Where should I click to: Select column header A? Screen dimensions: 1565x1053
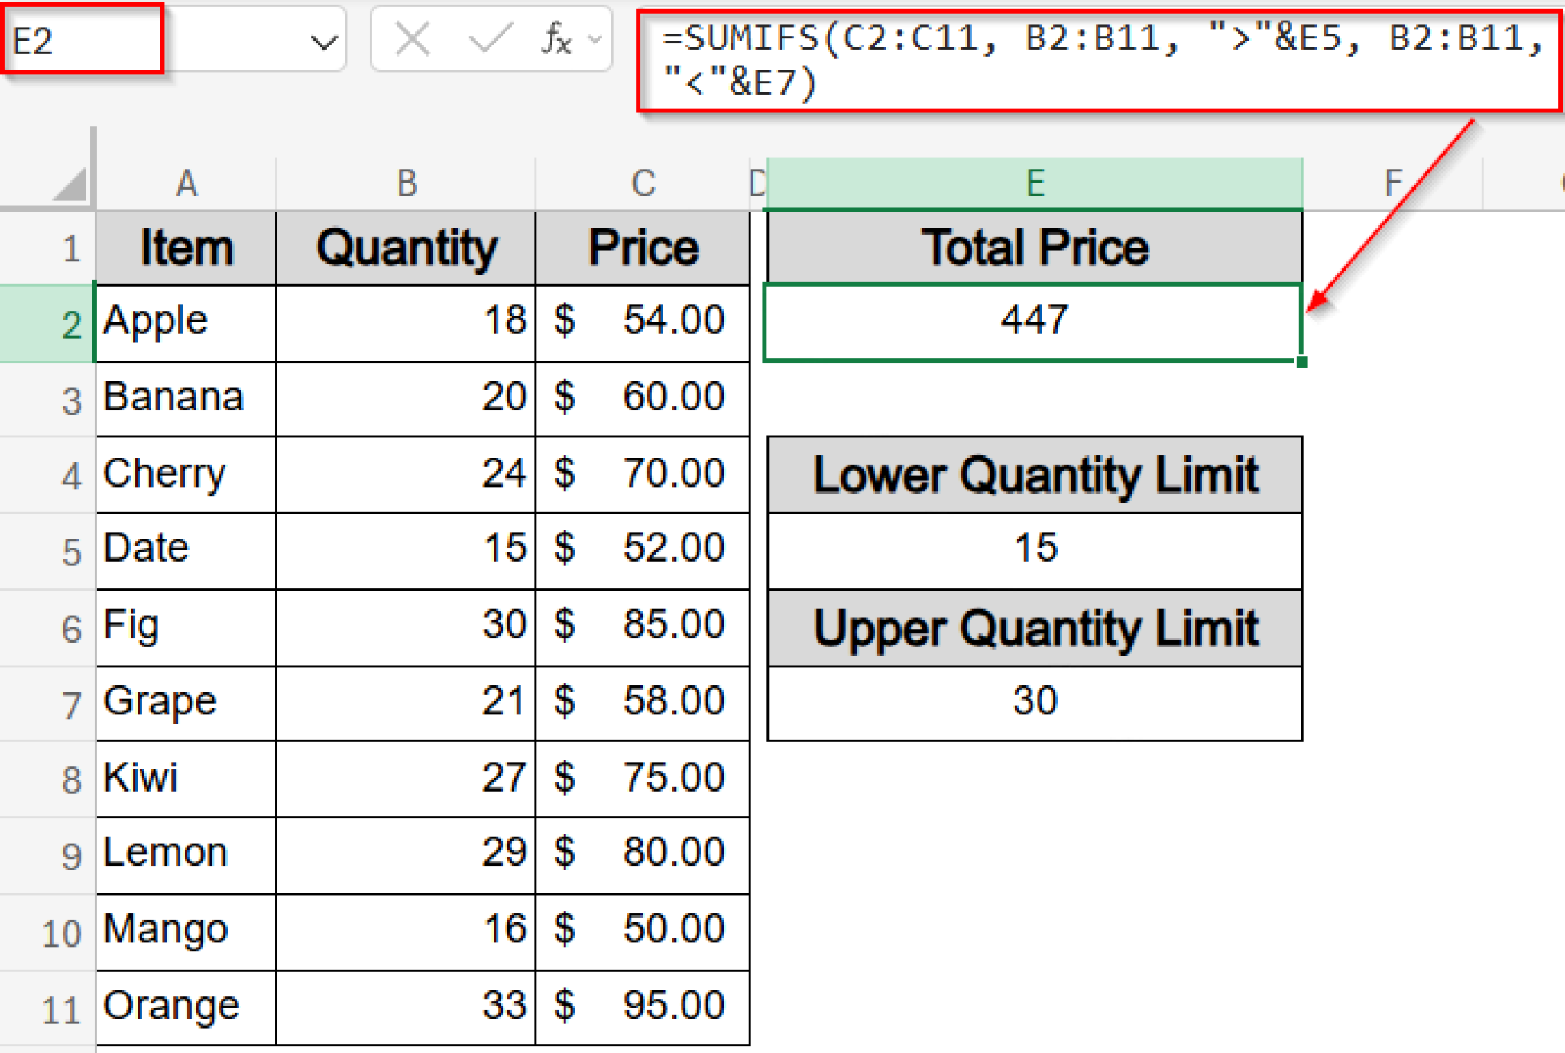coord(186,182)
